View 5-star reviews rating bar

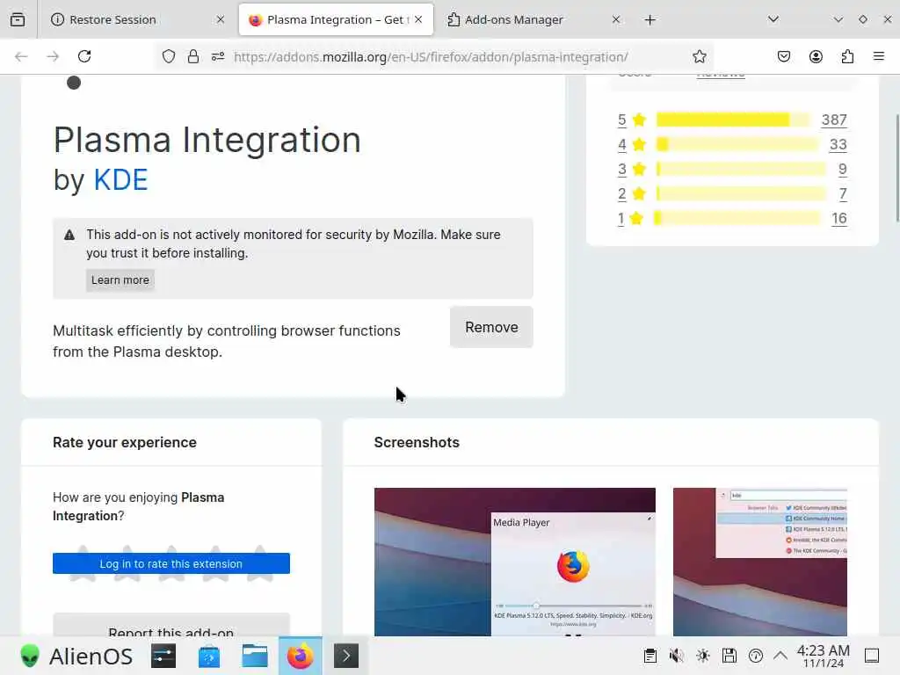point(734,120)
